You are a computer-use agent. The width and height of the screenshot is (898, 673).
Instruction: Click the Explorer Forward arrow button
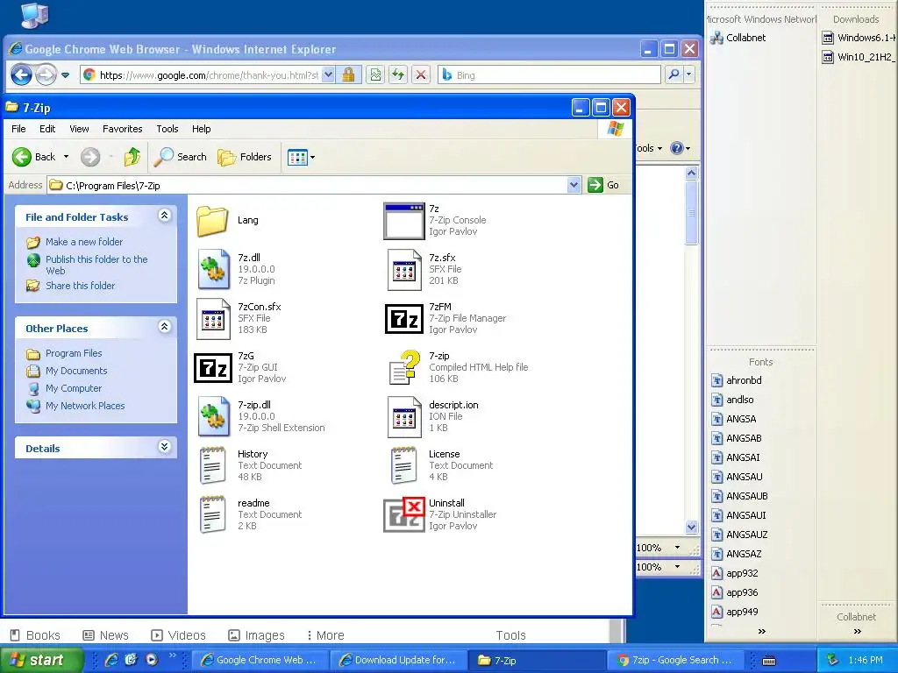tap(90, 157)
